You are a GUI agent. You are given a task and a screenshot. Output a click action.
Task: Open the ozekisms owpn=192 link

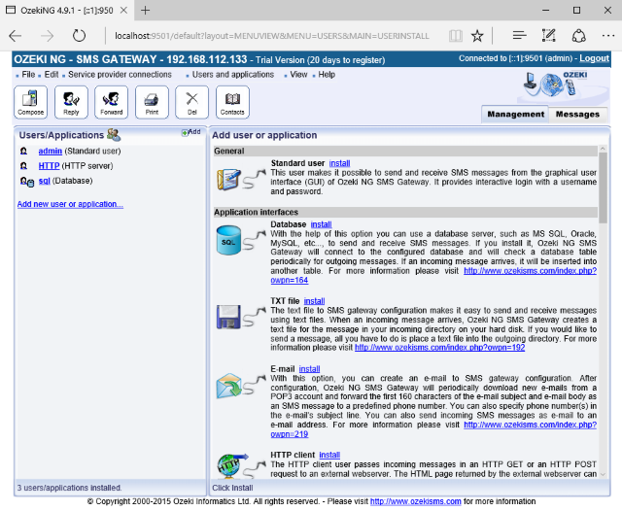439,348
